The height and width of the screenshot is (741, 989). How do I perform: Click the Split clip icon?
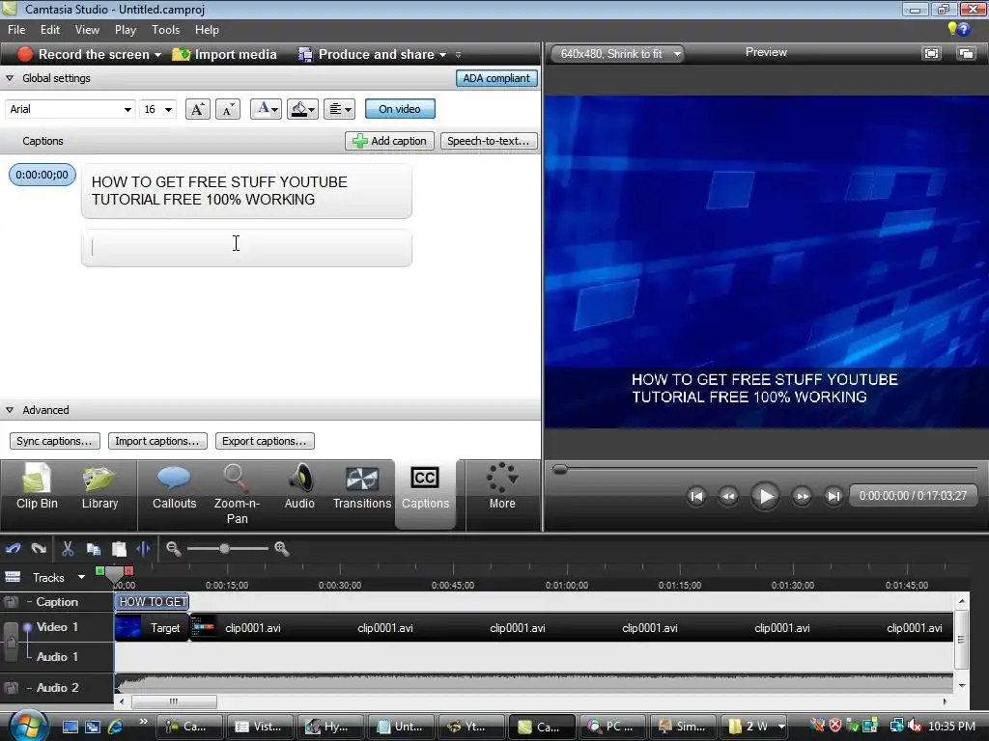tap(143, 549)
